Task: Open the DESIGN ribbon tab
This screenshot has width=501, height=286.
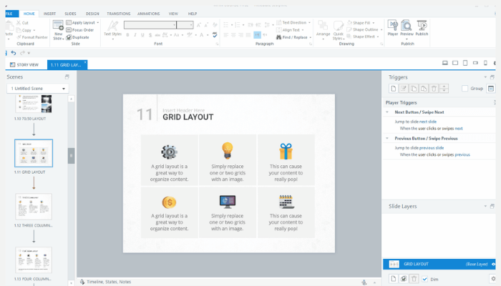Action: pos(92,14)
